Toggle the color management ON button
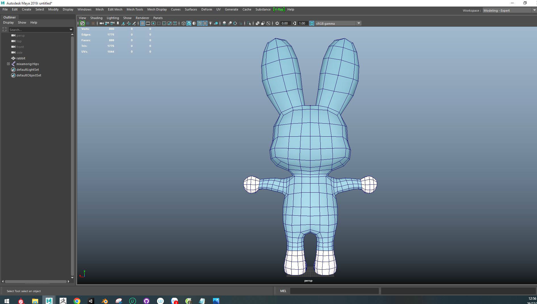 [x=312, y=23]
